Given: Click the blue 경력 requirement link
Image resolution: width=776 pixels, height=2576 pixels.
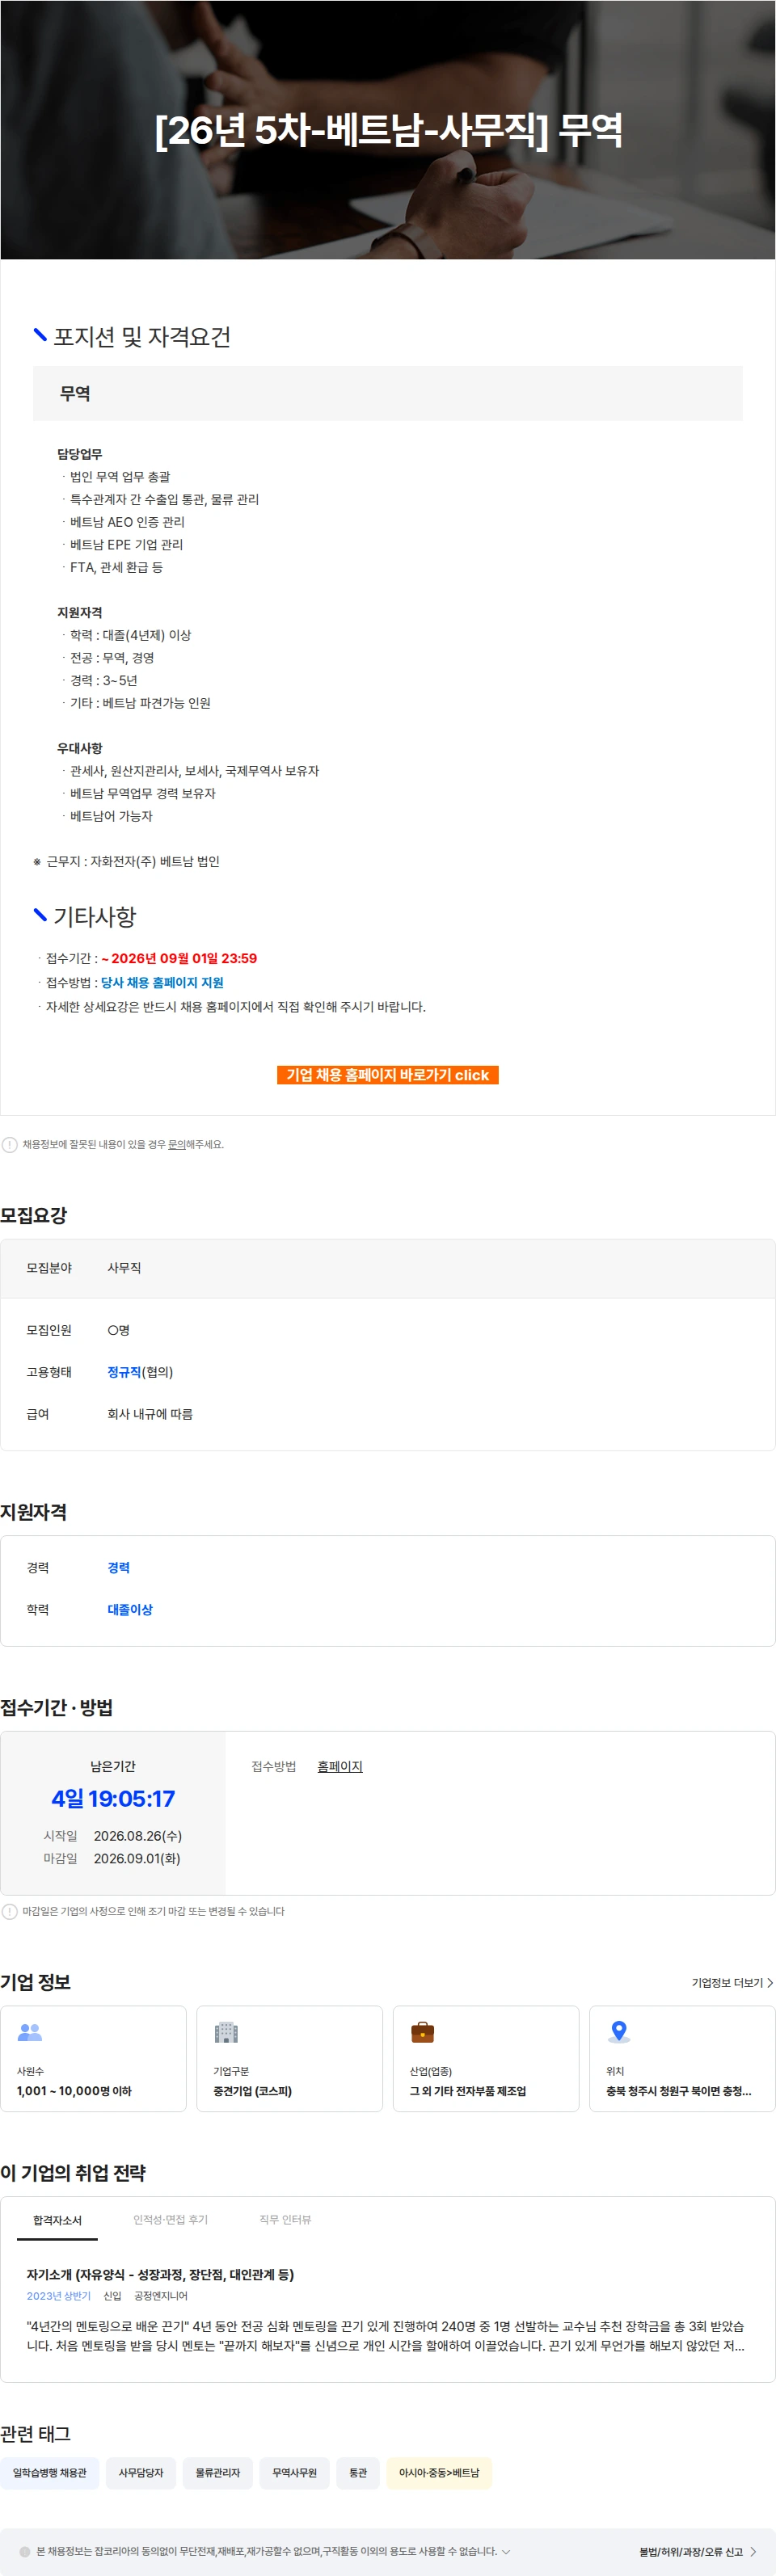Looking at the screenshot, I should pos(118,1567).
